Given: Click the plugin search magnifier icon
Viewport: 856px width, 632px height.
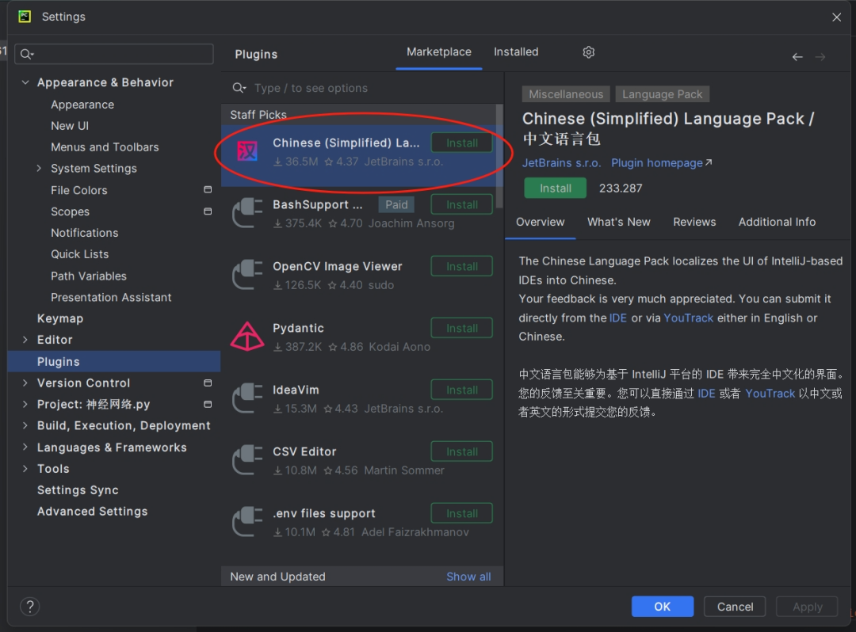Looking at the screenshot, I should 239,88.
